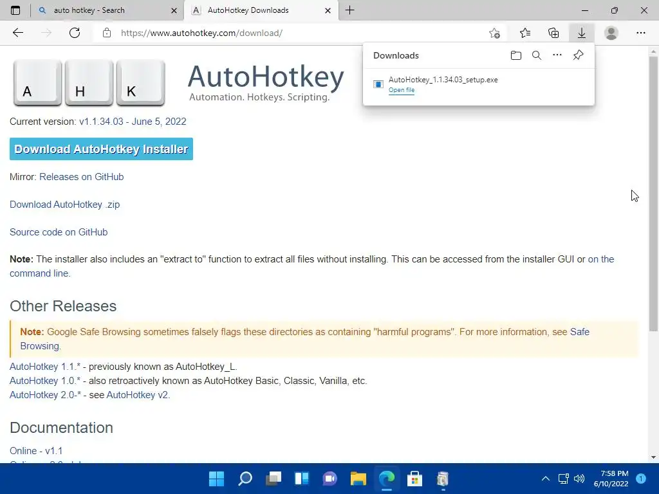This screenshot has height=494, width=659.
Task: Add this page to favorites star
Action: pos(495,33)
